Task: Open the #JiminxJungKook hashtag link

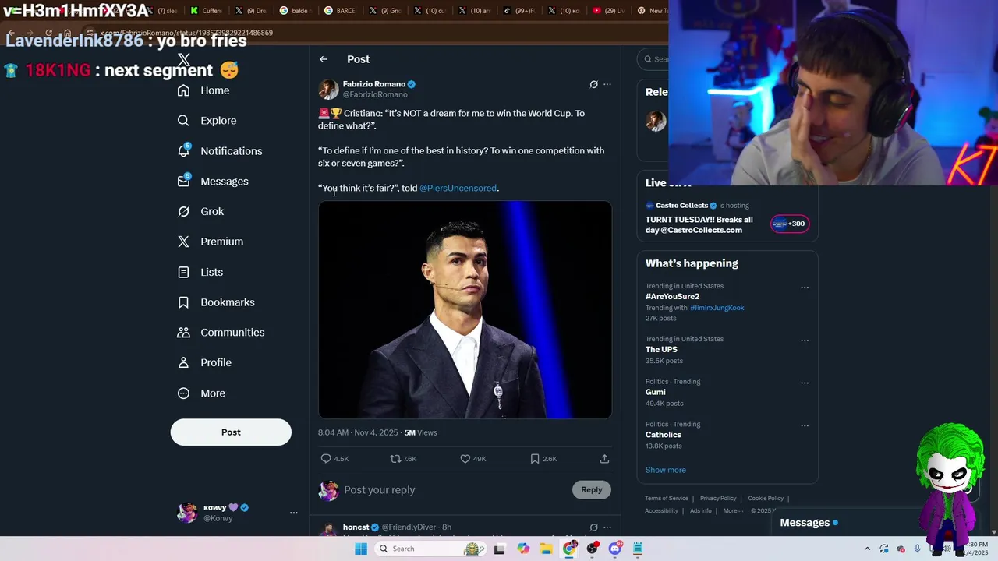Action: point(717,308)
